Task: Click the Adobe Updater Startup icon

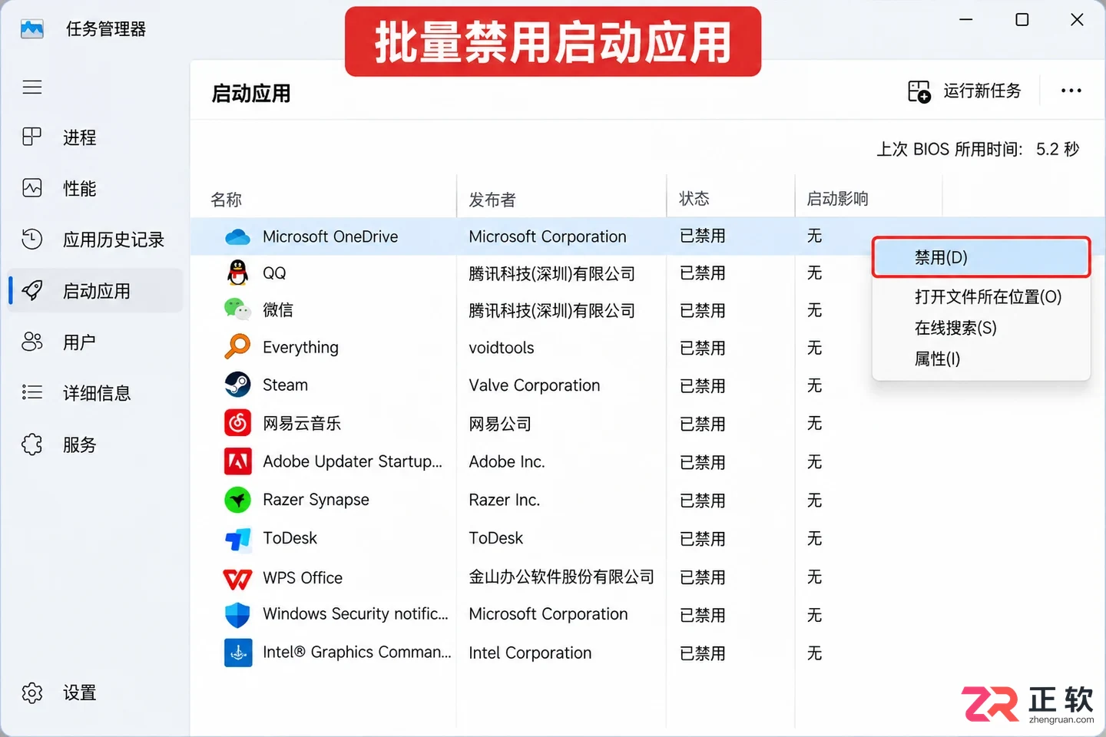Action: tap(238, 461)
